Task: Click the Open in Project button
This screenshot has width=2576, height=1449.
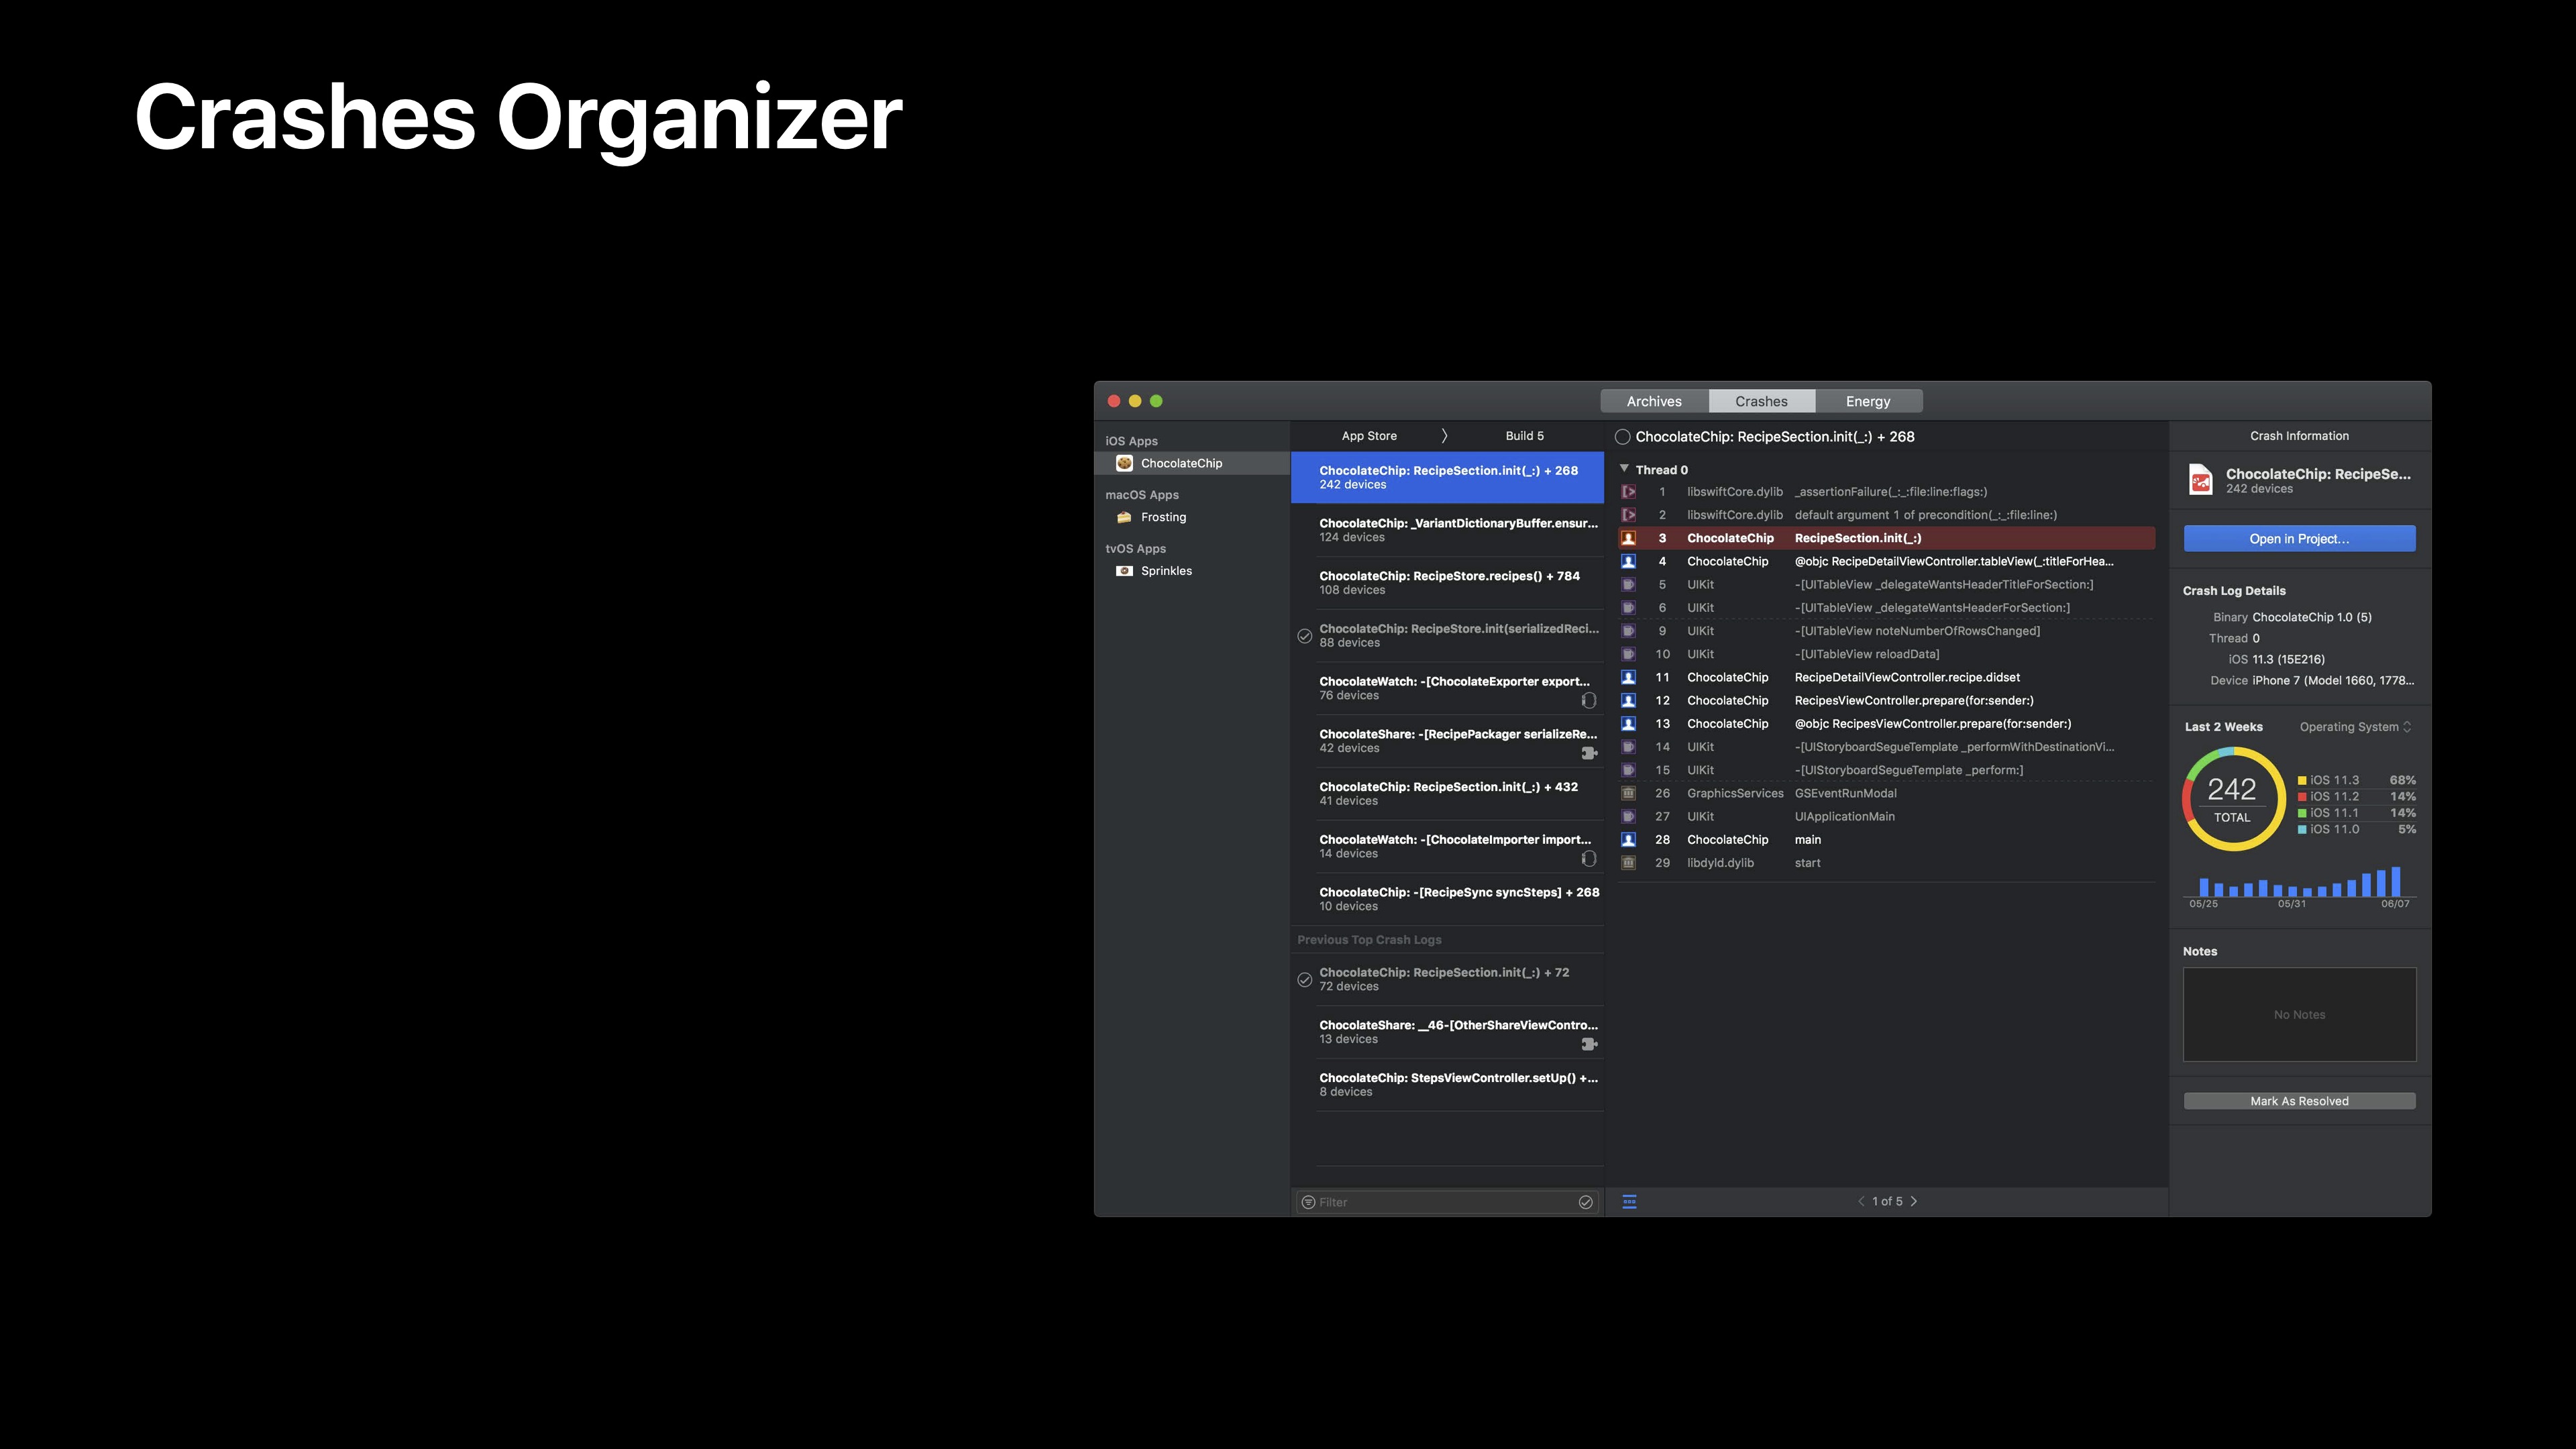Action: [x=2299, y=539]
